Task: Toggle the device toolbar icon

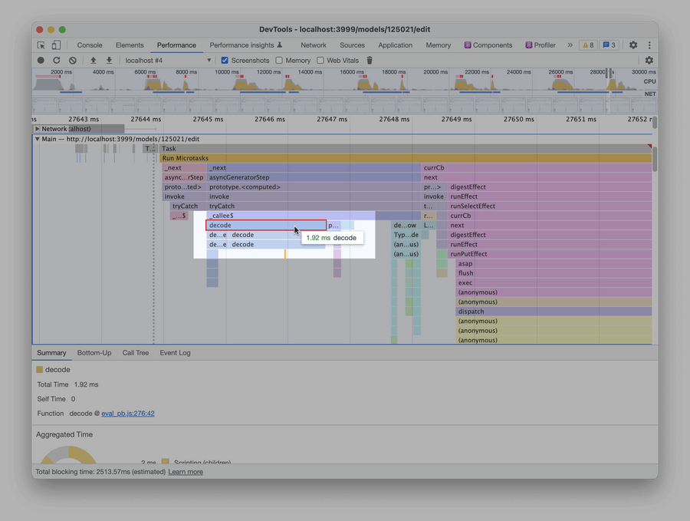Action: (x=55, y=45)
